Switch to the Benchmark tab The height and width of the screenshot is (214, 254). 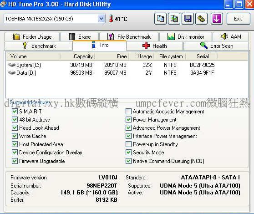tap(39, 46)
